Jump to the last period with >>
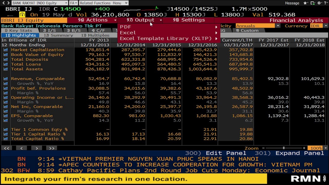 (52, 148)
